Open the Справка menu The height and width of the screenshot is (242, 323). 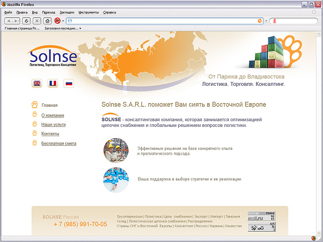tap(109, 12)
